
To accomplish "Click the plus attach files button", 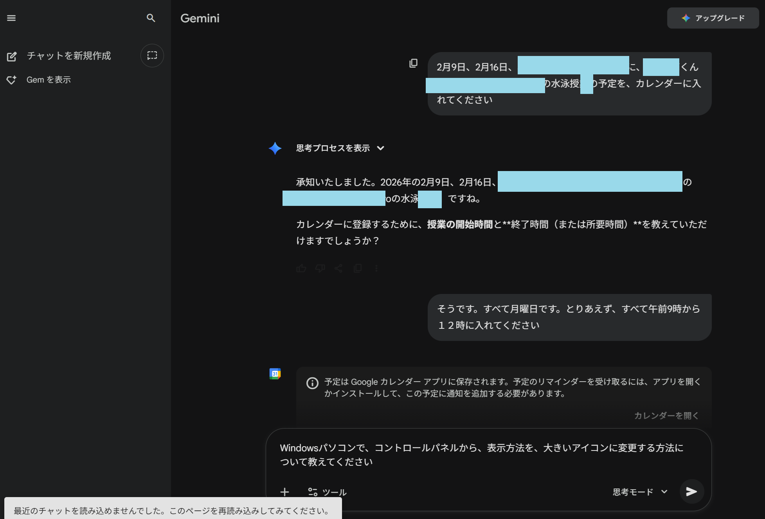I will (284, 492).
